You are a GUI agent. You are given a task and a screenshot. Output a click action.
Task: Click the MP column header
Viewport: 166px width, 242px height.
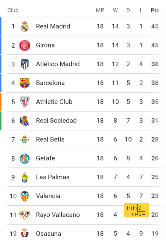(x=100, y=10)
